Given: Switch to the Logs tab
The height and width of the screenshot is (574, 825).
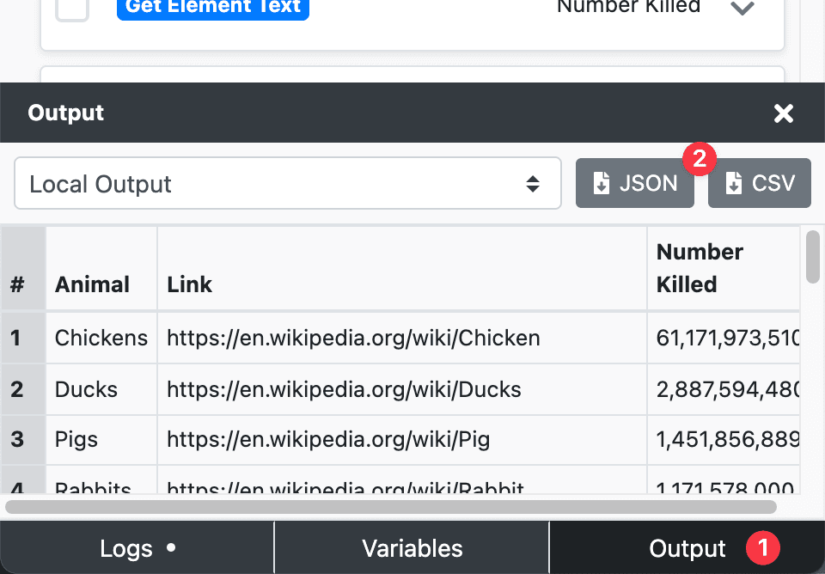Looking at the screenshot, I should pos(137,548).
